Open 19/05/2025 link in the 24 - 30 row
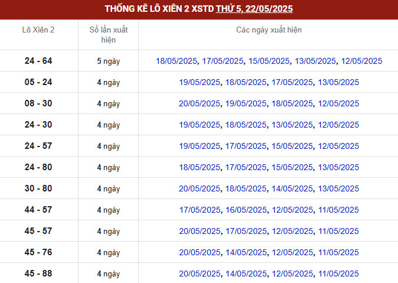 200,125
